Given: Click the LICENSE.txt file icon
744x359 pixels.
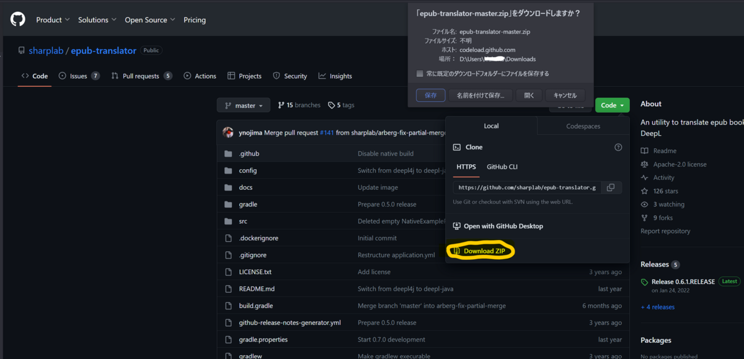Looking at the screenshot, I should 228,272.
